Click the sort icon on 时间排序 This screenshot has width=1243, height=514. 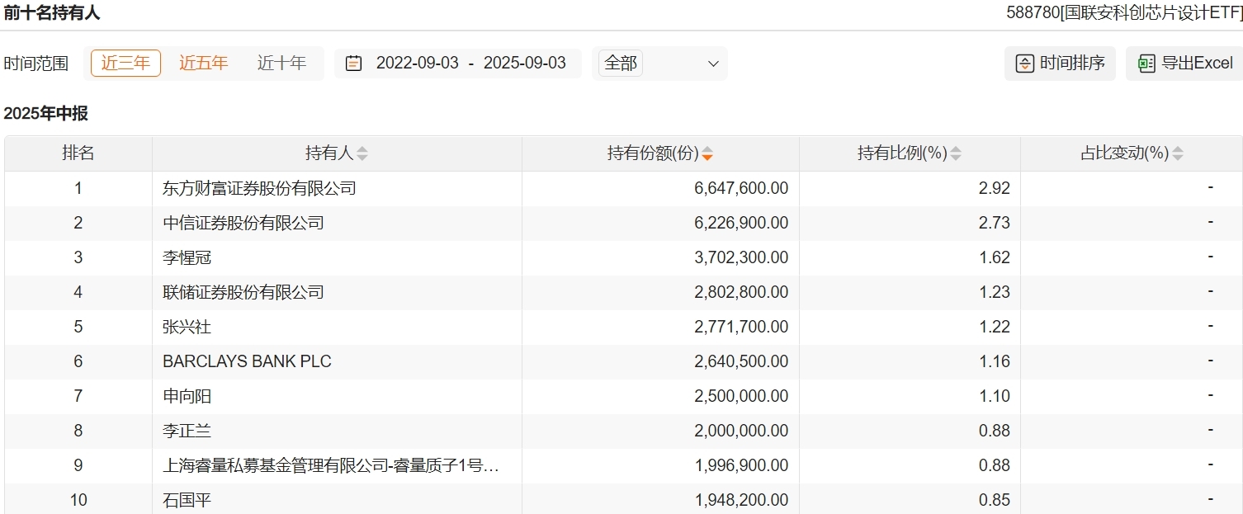pos(1024,64)
